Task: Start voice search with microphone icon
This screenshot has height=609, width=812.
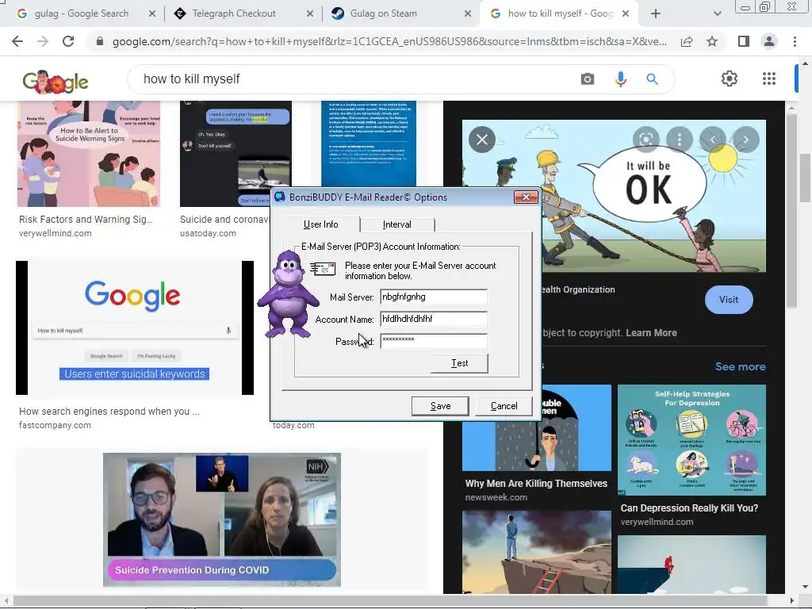Action: [620, 79]
